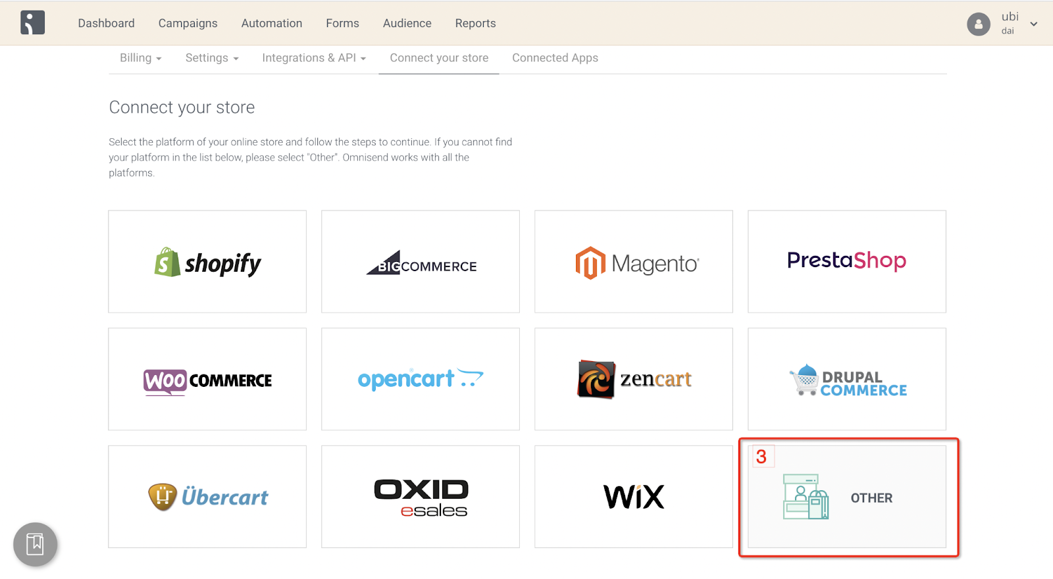Switch to Connected Apps tab

point(555,58)
